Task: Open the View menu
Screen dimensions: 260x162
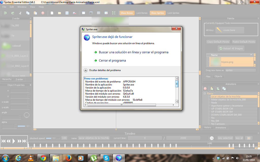Action: tap(32, 7)
